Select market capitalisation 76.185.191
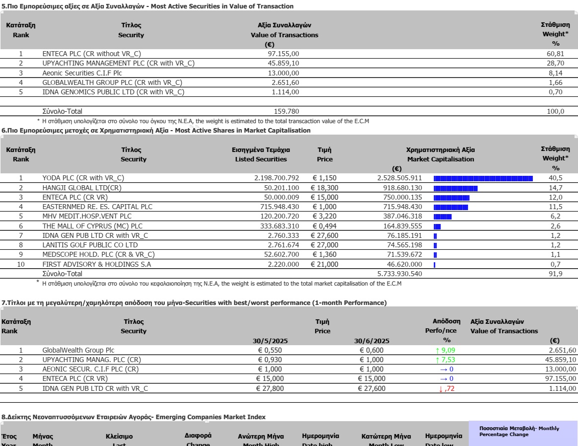The width and height of the screenshot is (578, 446). 404,236
